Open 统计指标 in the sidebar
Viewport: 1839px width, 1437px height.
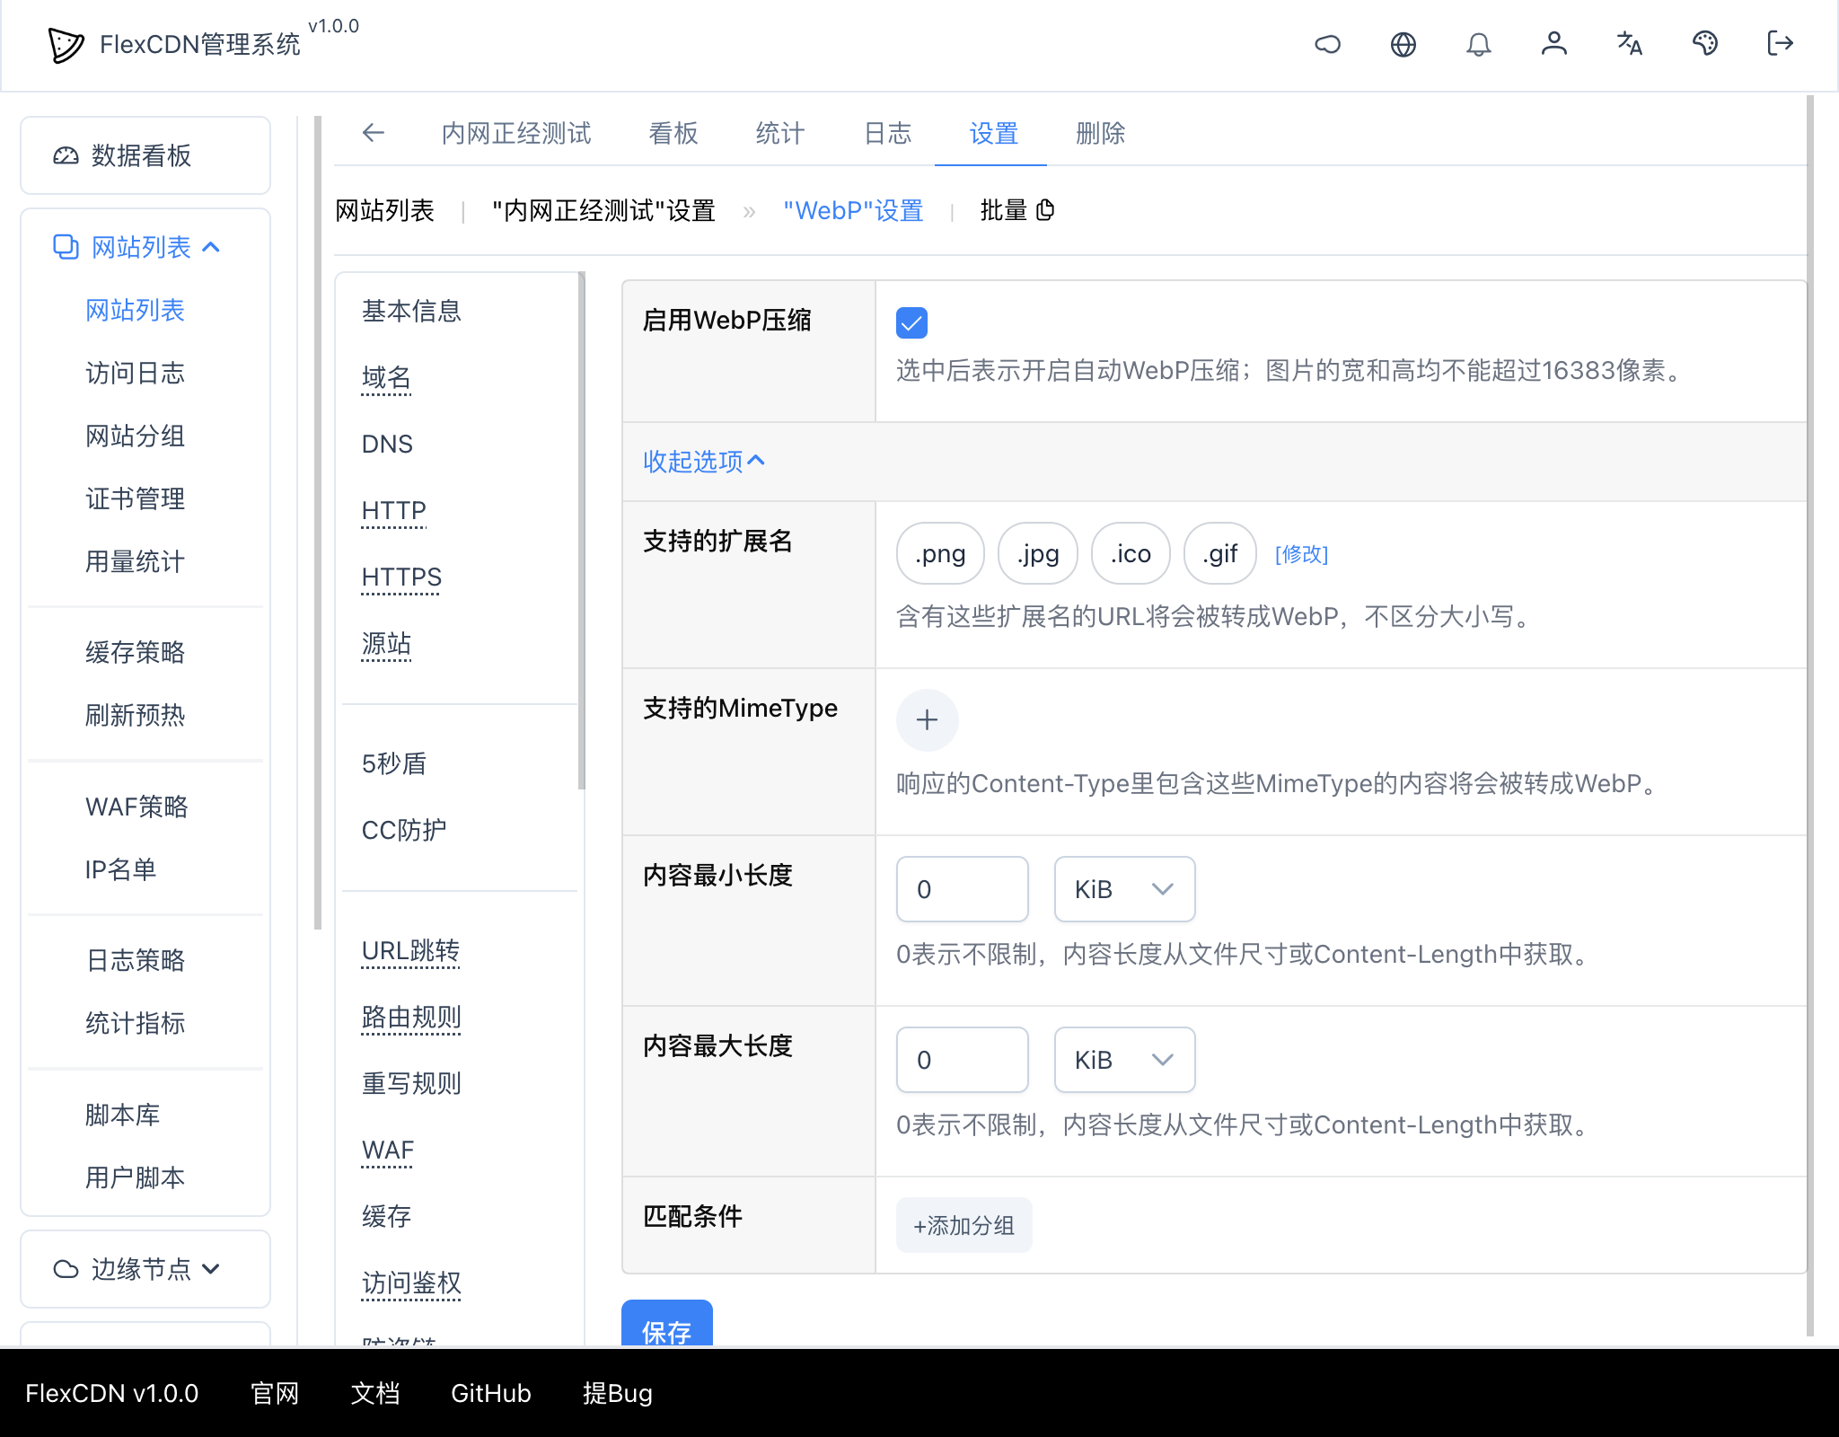[135, 1023]
